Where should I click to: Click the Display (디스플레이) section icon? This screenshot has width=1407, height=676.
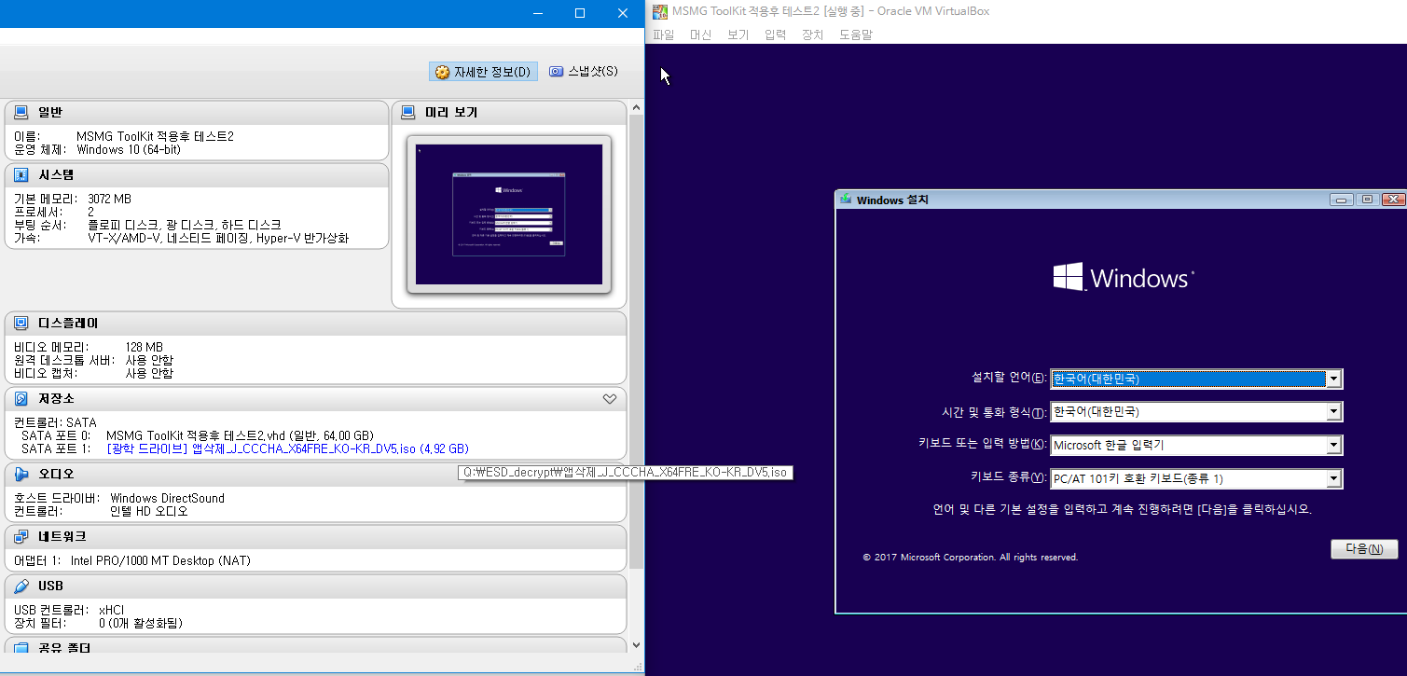coord(21,323)
